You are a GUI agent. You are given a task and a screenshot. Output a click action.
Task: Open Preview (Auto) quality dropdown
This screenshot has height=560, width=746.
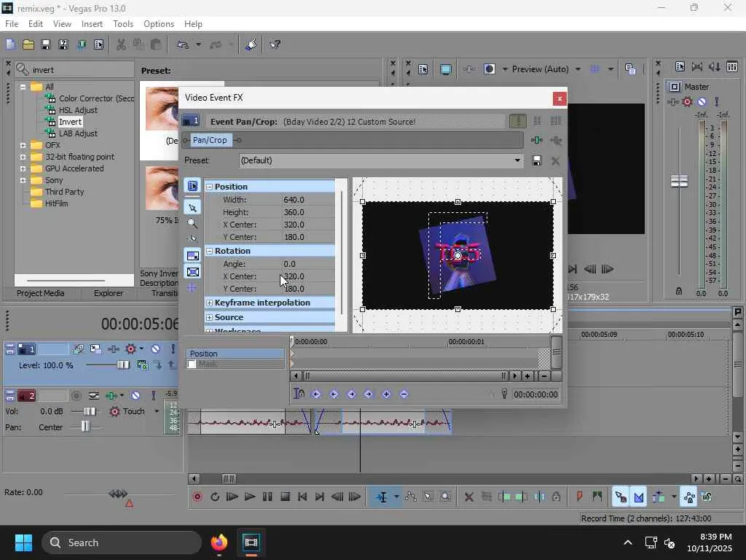pyautogui.click(x=578, y=69)
